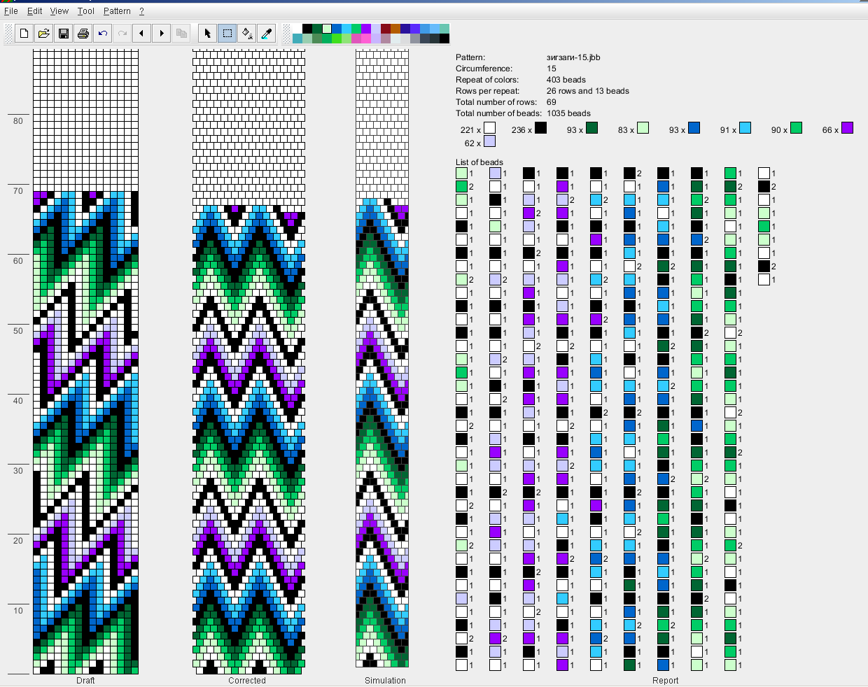Activate the arrow pointer tool
The width and height of the screenshot is (868, 687).
[207, 34]
